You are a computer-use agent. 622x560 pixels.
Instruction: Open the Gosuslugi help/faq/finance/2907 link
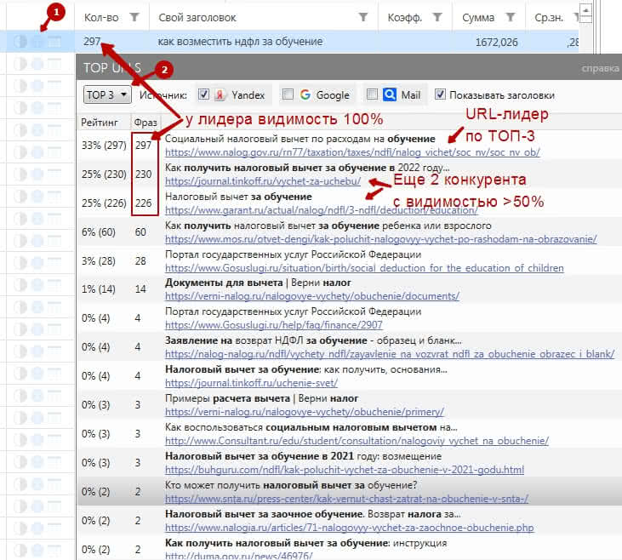pyautogui.click(x=274, y=325)
